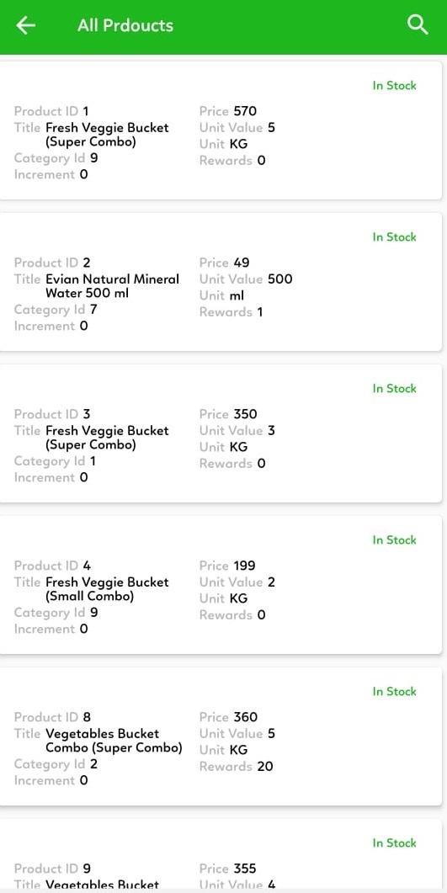Tap Price 49 value
This screenshot has height=893, width=447.
tap(242, 263)
